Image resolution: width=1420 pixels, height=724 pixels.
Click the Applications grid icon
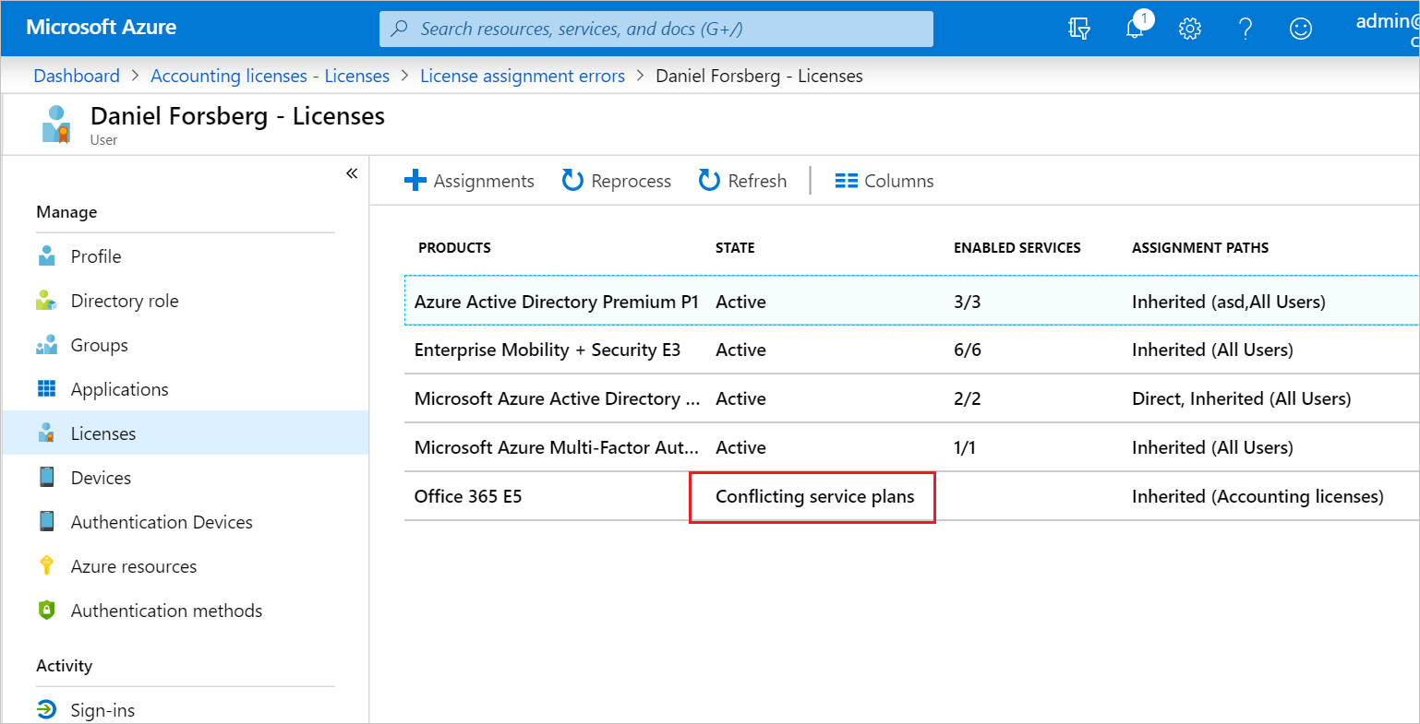(x=47, y=389)
